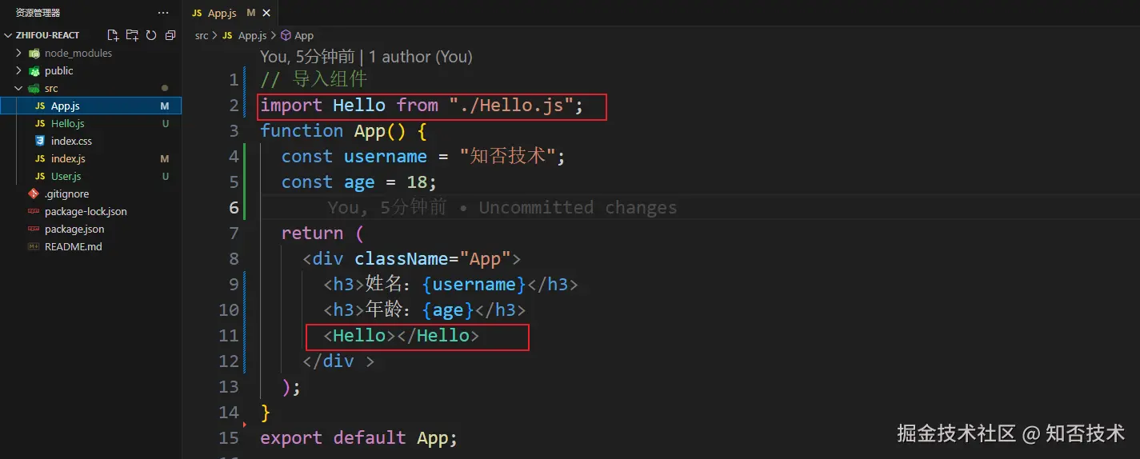The width and height of the screenshot is (1140, 459).
Task: Open the index.css file icon
Action: 39,141
